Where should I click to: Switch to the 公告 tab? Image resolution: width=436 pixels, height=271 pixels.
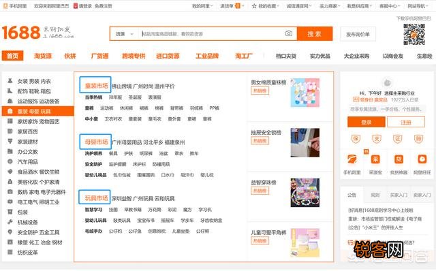(352, 195)
